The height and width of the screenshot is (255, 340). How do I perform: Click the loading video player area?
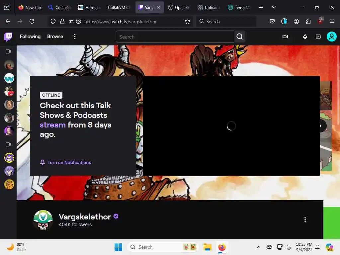231,126
